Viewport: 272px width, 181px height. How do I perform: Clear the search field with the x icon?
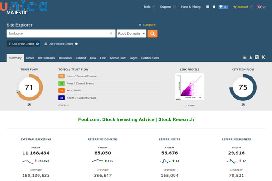tap(111, 33)
